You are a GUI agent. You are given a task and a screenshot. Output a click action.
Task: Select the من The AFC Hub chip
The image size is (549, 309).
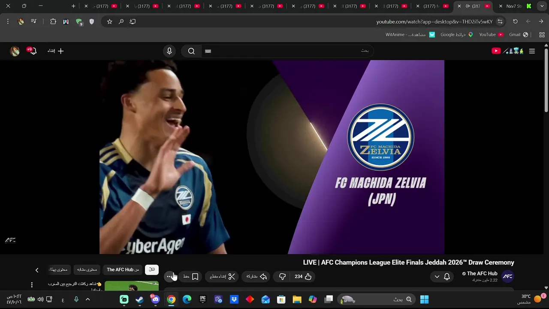[123, 270]
